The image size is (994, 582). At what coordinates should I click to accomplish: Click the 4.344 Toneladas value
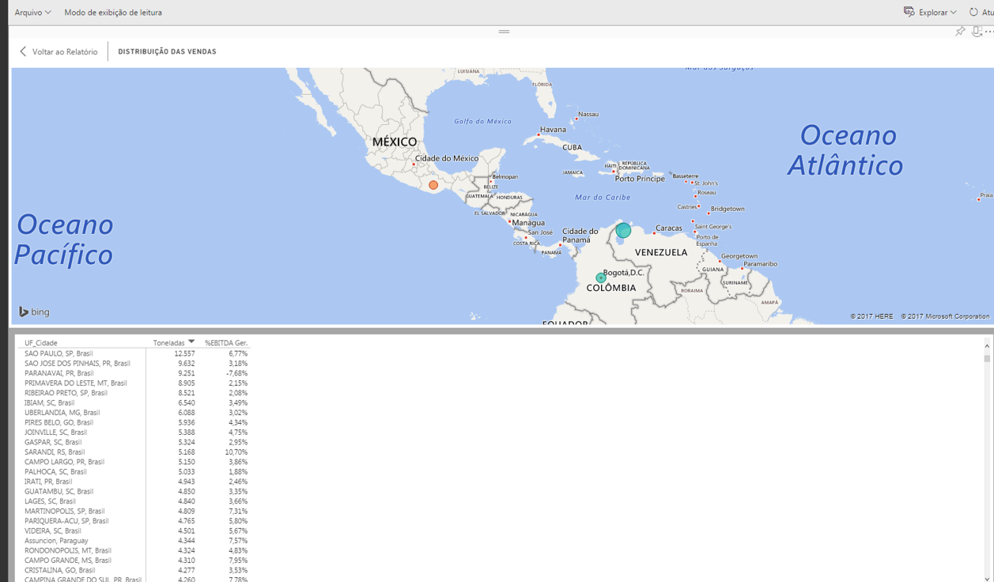186,541
